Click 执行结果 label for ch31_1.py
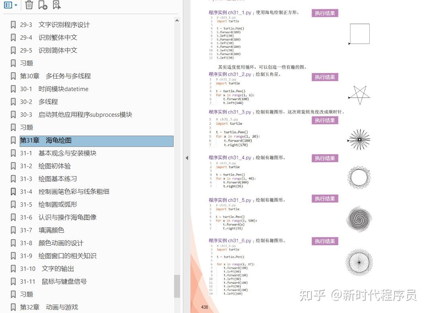This screenshot has width=428, height=313. tap(325, 13)
